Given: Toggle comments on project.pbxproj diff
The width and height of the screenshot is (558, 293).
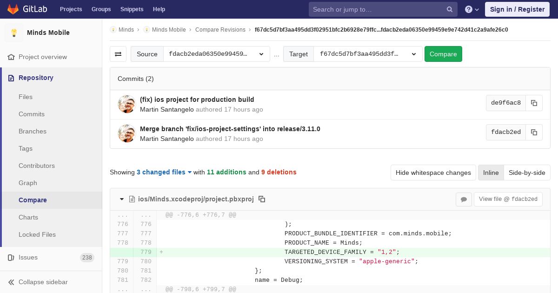Looking at the screenshot, I should click(464, 199).
